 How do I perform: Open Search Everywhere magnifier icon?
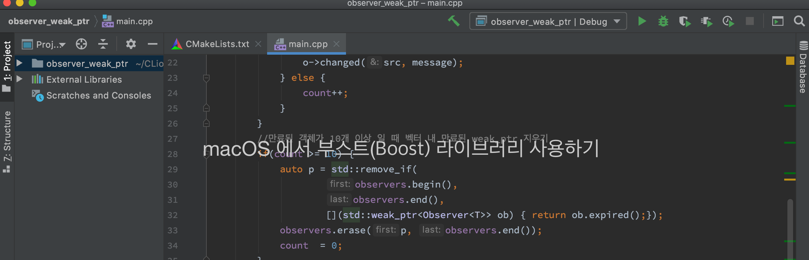tap(799, 21)
